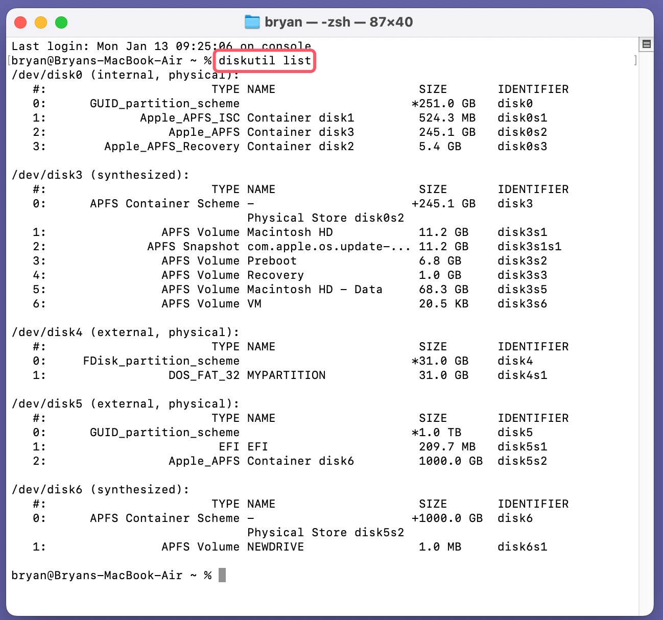Click the Preboot volume entry
Screen dimensions: 663x620
click(272, 260)
